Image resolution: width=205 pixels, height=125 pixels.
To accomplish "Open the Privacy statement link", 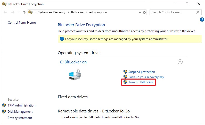I will (x=20, y=118).
